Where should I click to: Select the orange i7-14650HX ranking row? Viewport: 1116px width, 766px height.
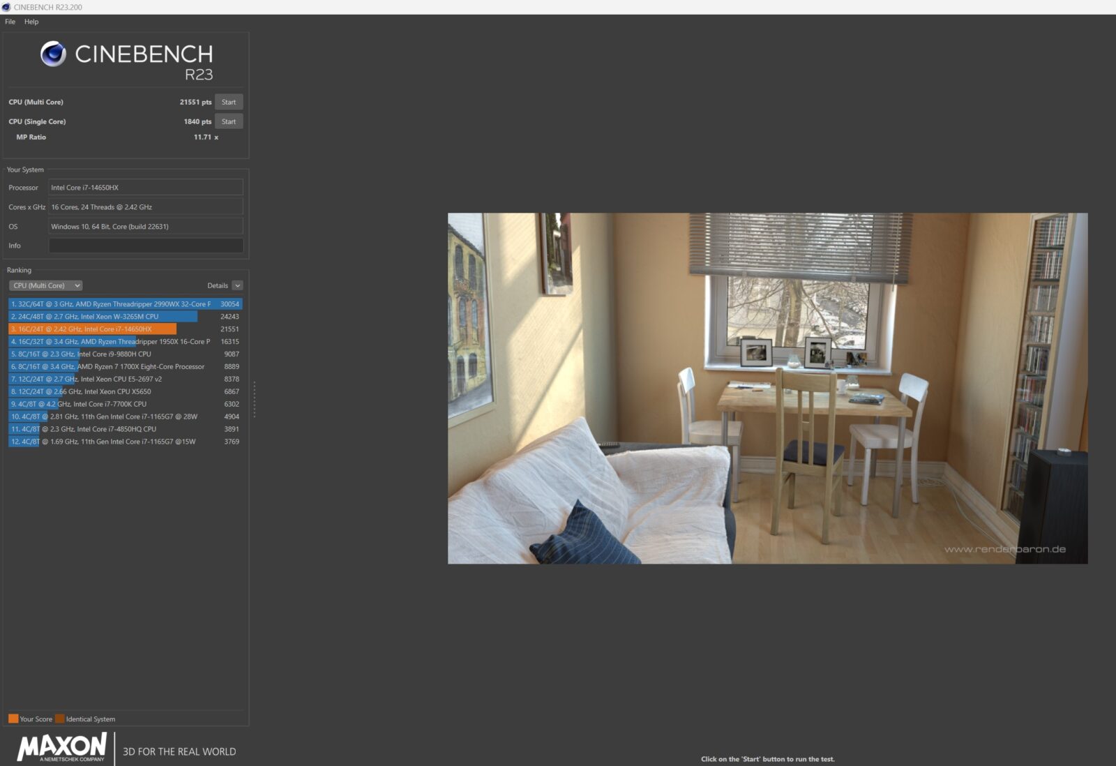91,329
